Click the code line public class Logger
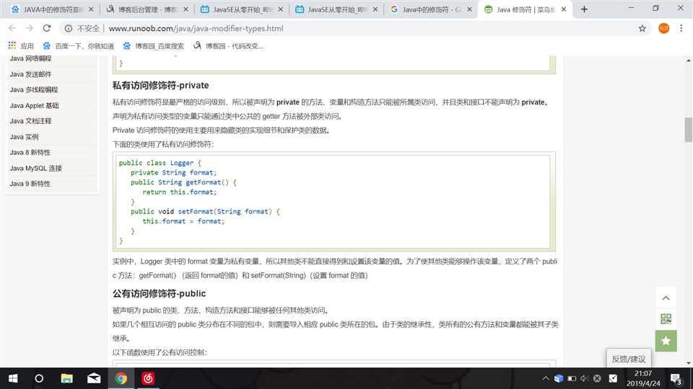 (x=160, y=163)
